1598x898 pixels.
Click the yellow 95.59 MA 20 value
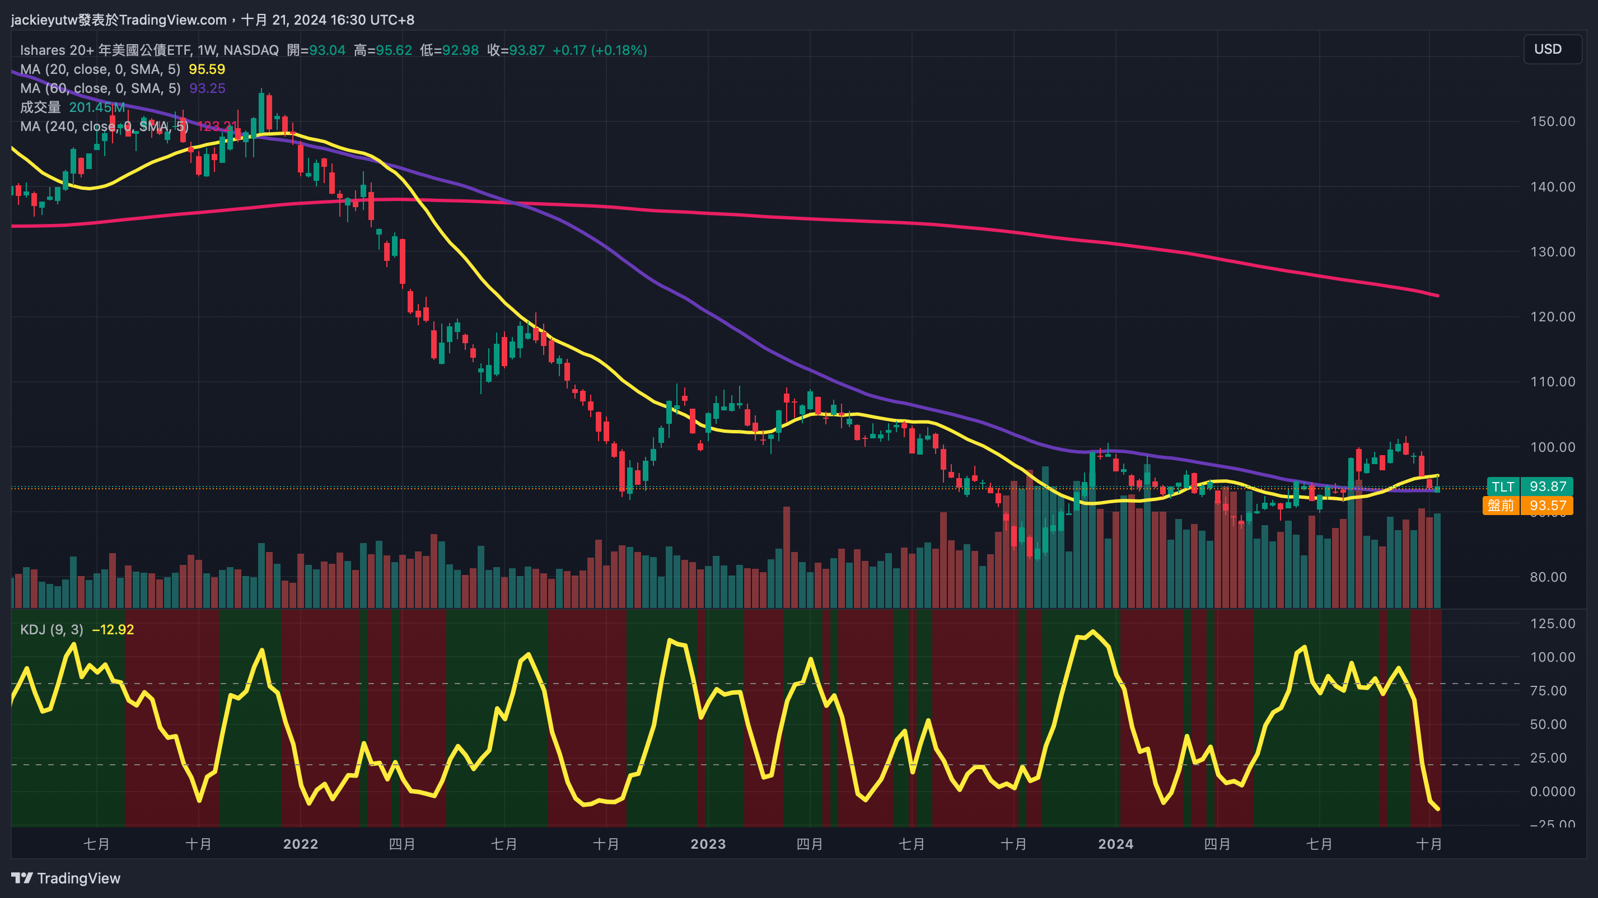207,69
